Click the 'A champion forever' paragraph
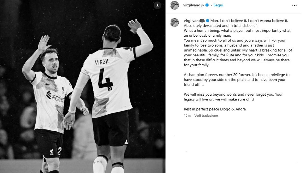Image resolution: width=308 pixels, height=173 pixels. point(237,80)
